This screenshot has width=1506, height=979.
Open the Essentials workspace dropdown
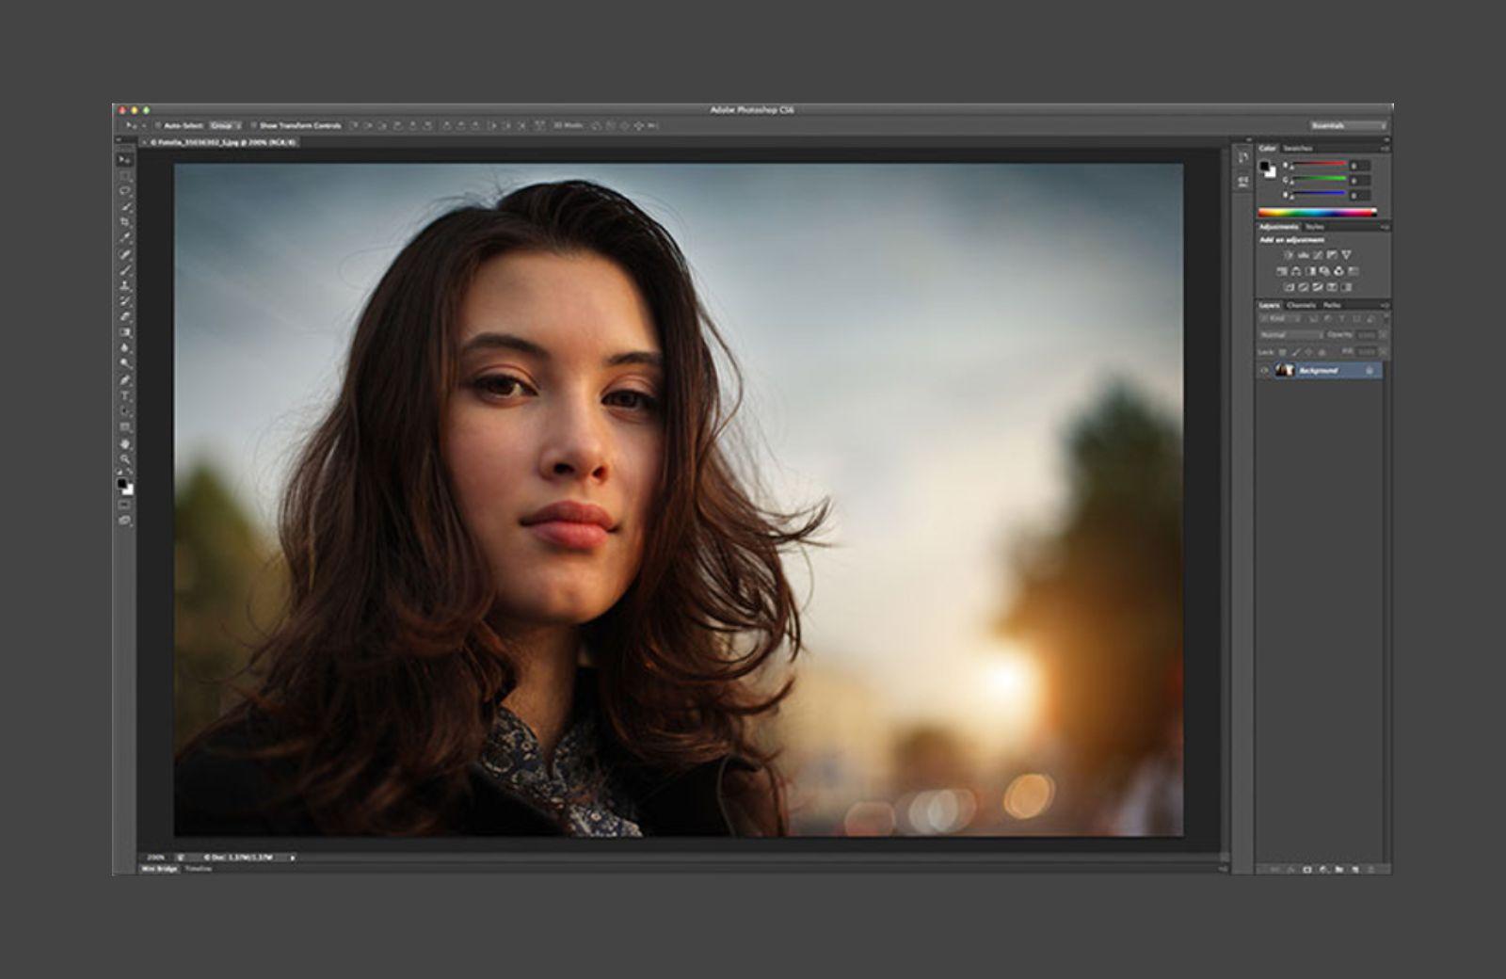1348,125
